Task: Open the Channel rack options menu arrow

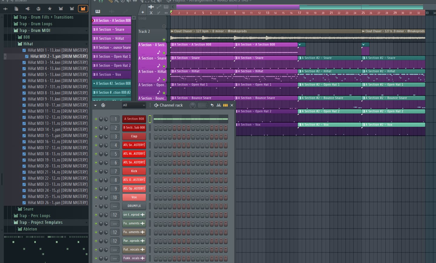Action: coord(95,105)
